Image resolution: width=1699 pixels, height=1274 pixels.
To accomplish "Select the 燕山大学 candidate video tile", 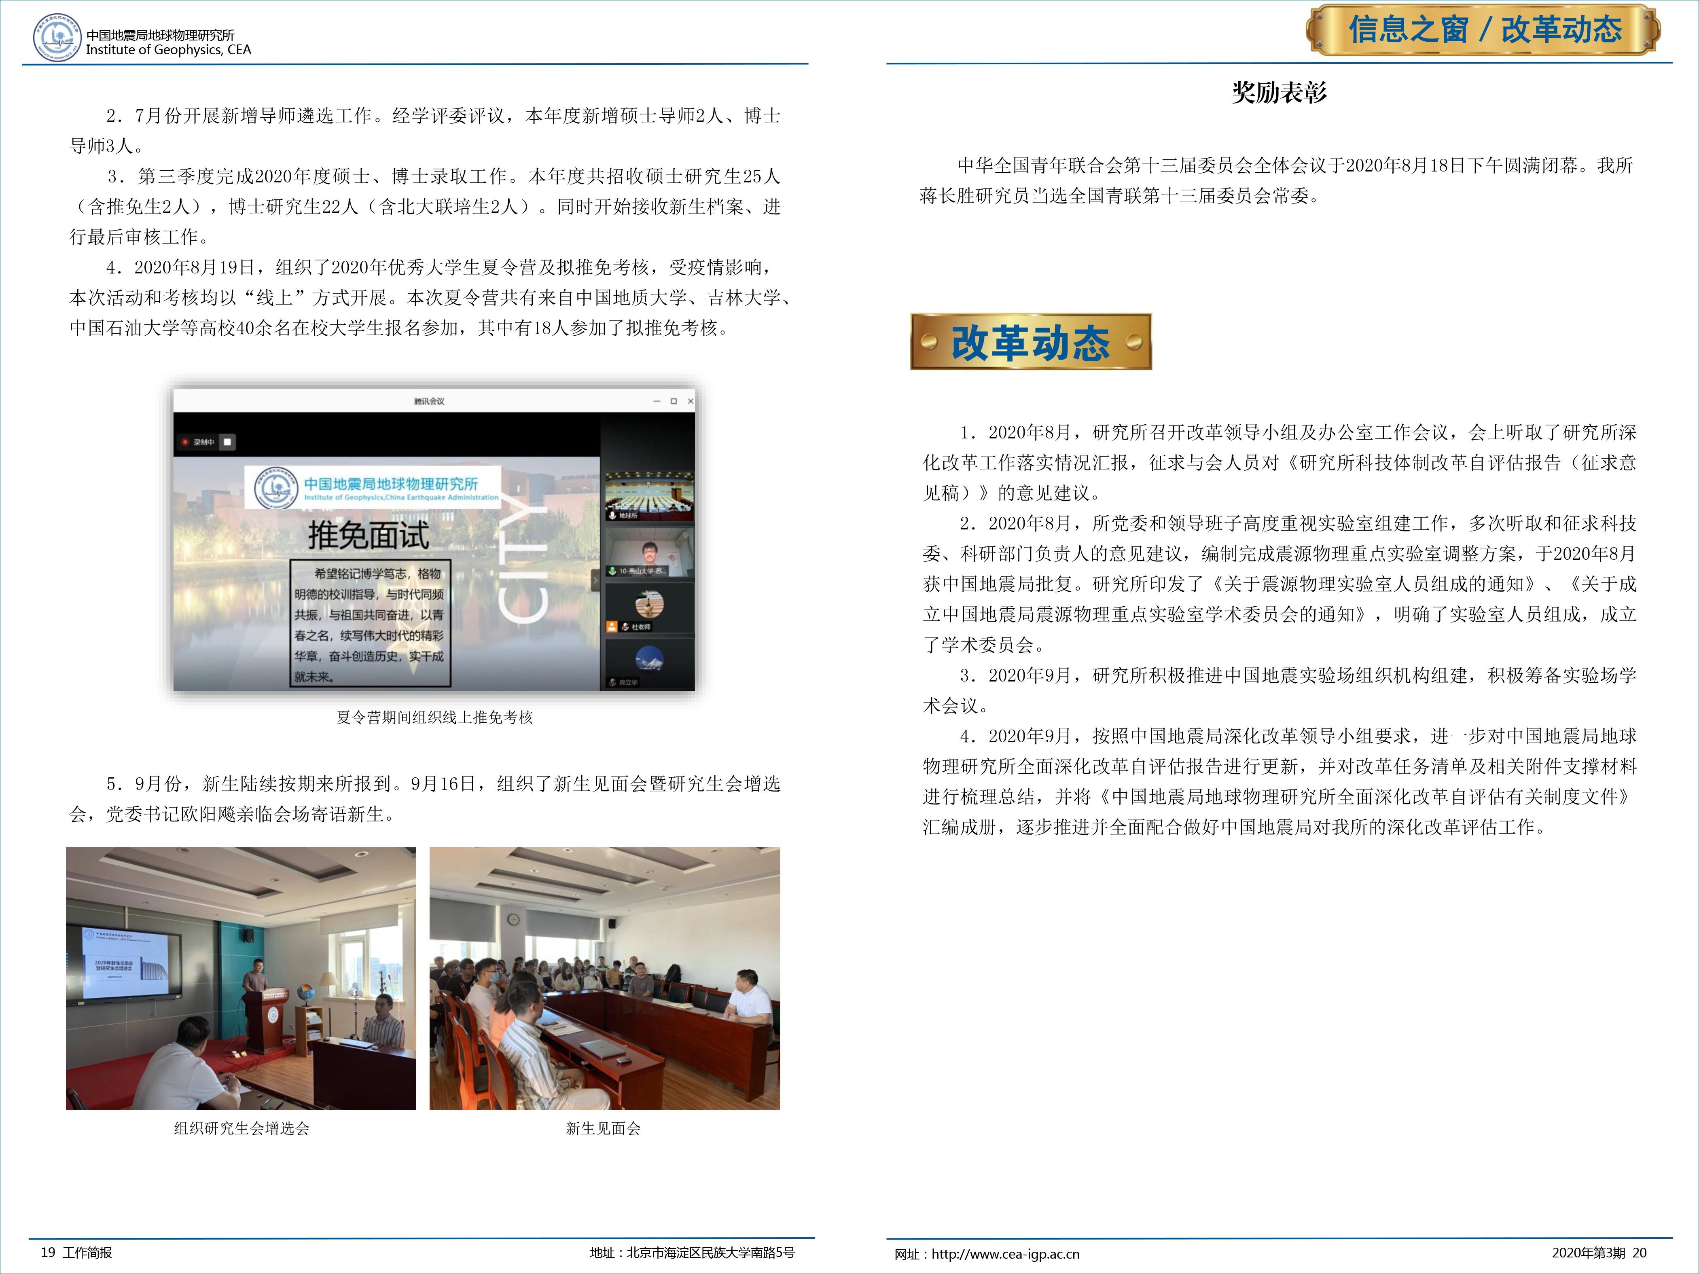I will click(x=649, y=552).
